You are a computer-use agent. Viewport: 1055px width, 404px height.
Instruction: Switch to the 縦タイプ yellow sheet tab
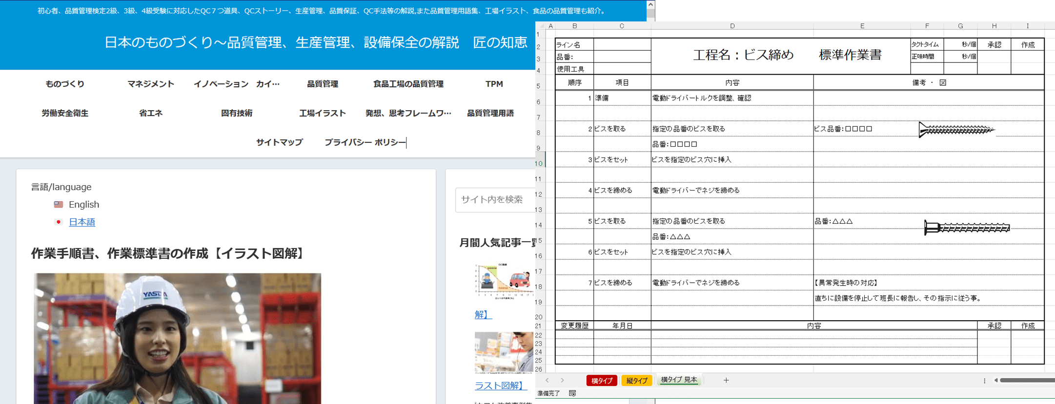coord(637,381)
